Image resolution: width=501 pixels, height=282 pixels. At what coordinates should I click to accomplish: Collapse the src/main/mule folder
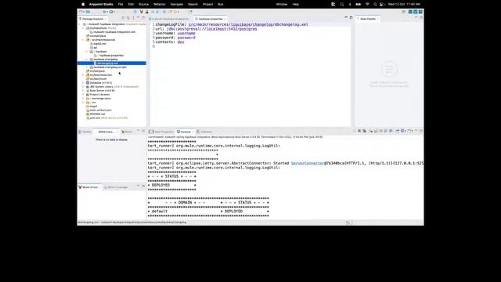click(x=83, y=28)
